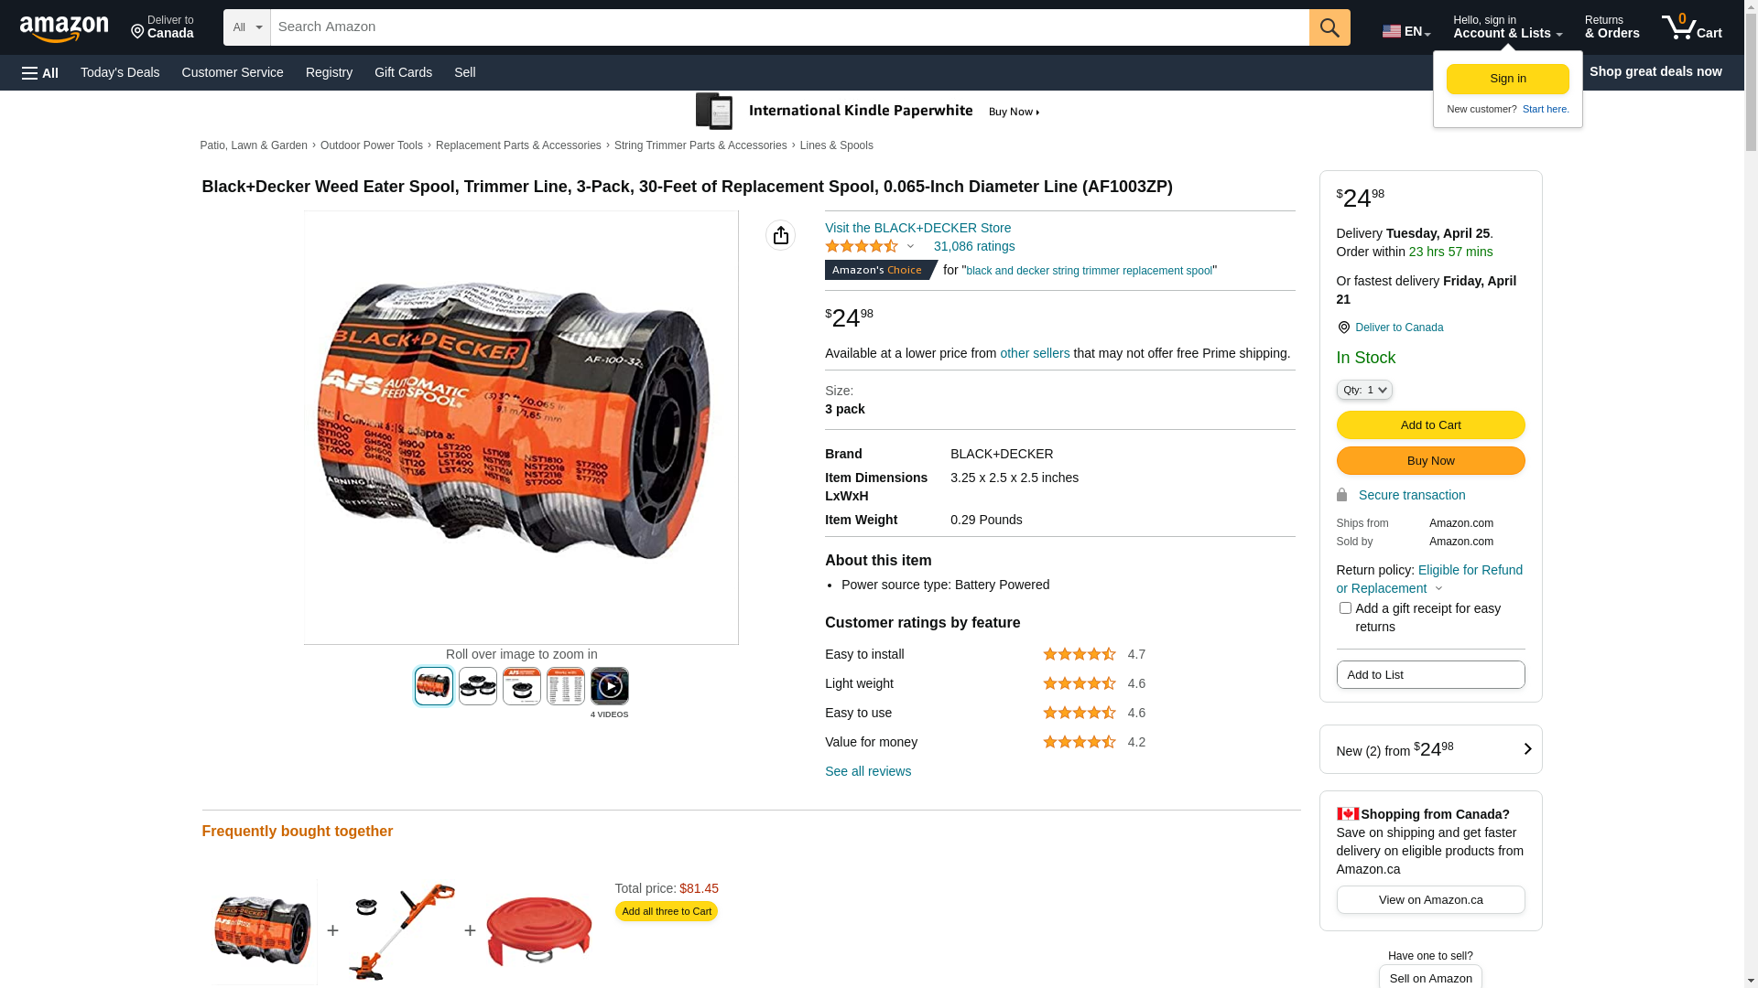
Task: Open the EN language selector
Action: (x=1406, y=31)
